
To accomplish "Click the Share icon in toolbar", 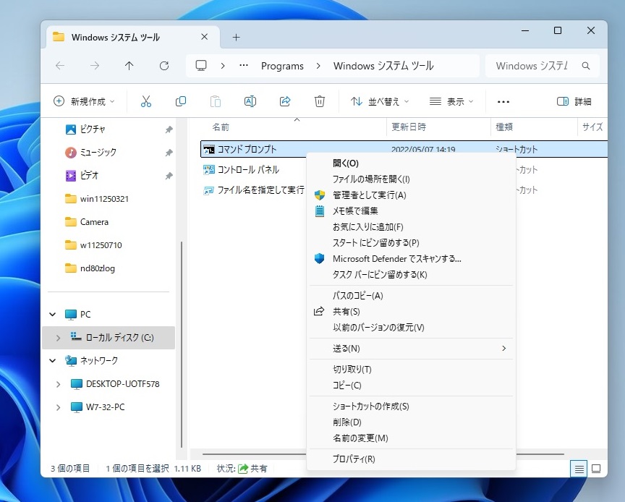I will click(285, 101).
